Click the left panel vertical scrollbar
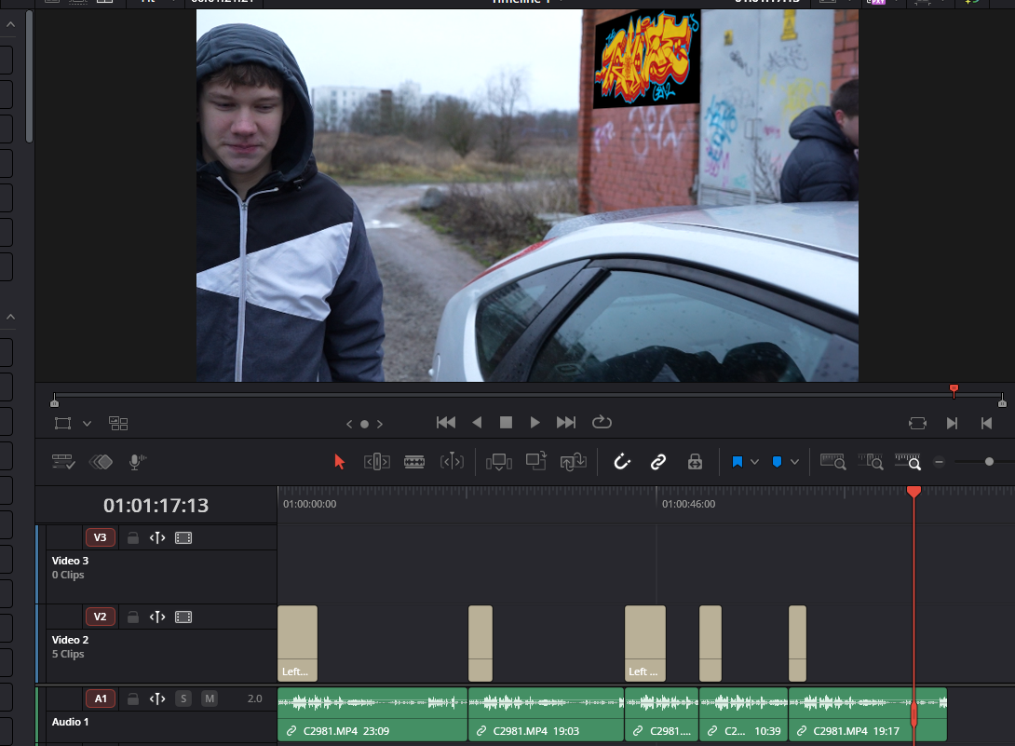The height and width of the screenshot is (746, 1015). click(29, 76)
